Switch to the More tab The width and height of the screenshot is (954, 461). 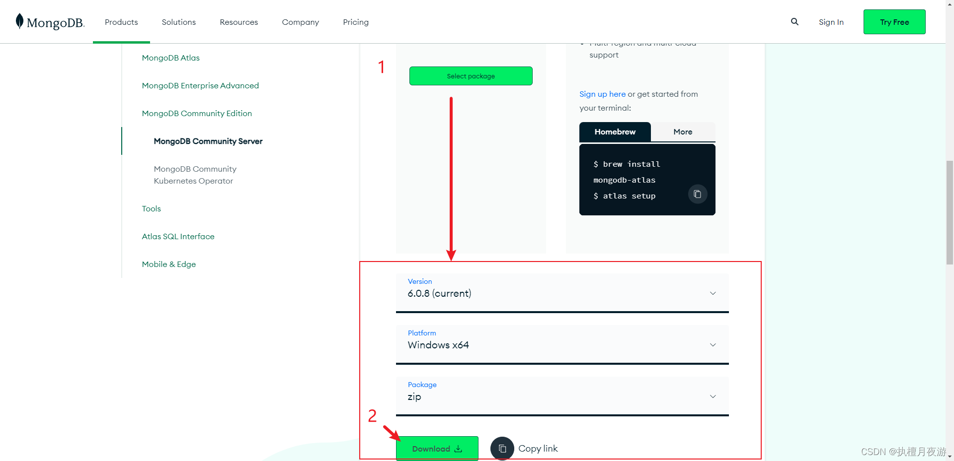click(683, 132)
